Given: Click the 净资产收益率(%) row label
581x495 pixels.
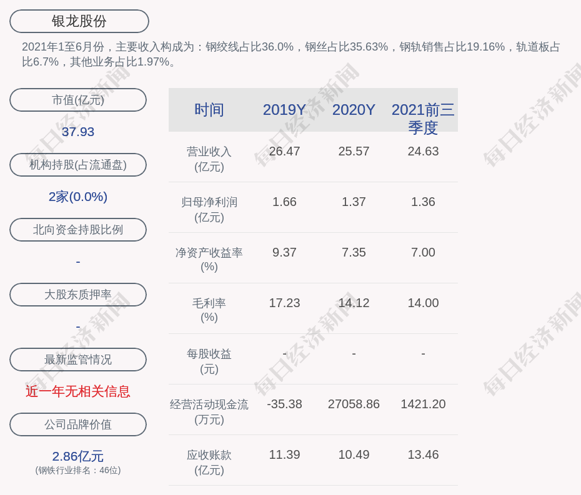Looking at the screenshot, I should point(209,260).
